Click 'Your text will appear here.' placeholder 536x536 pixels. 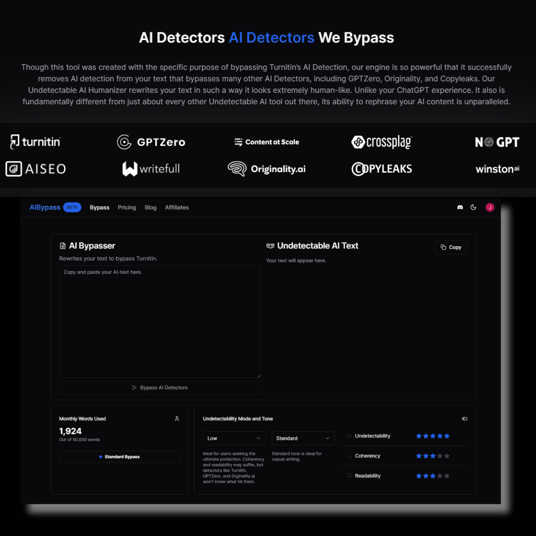pyautogui.click(x=296, y=261)
